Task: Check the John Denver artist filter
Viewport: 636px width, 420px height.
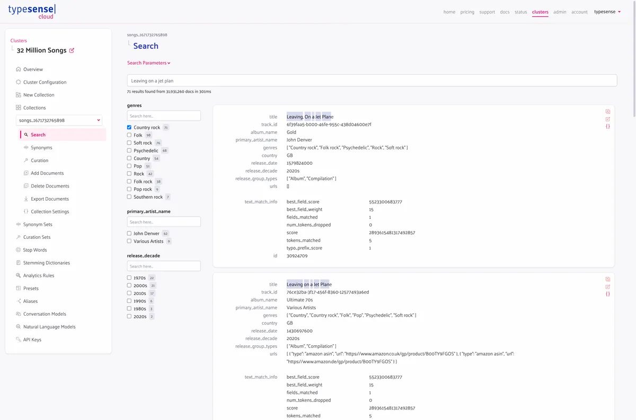Action: (129, 234)
